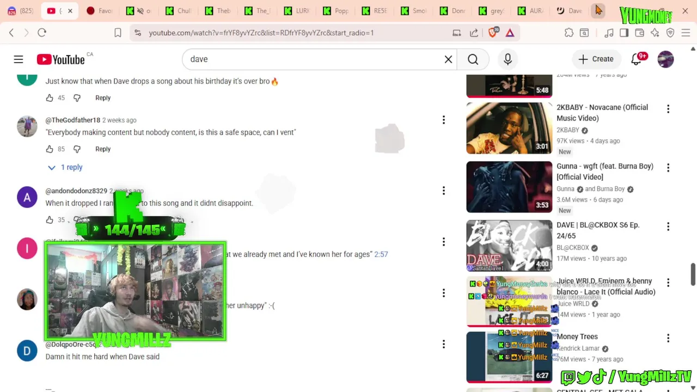697x392 pixels.
Task: Open the notifications bell
Action: (636, 59)
